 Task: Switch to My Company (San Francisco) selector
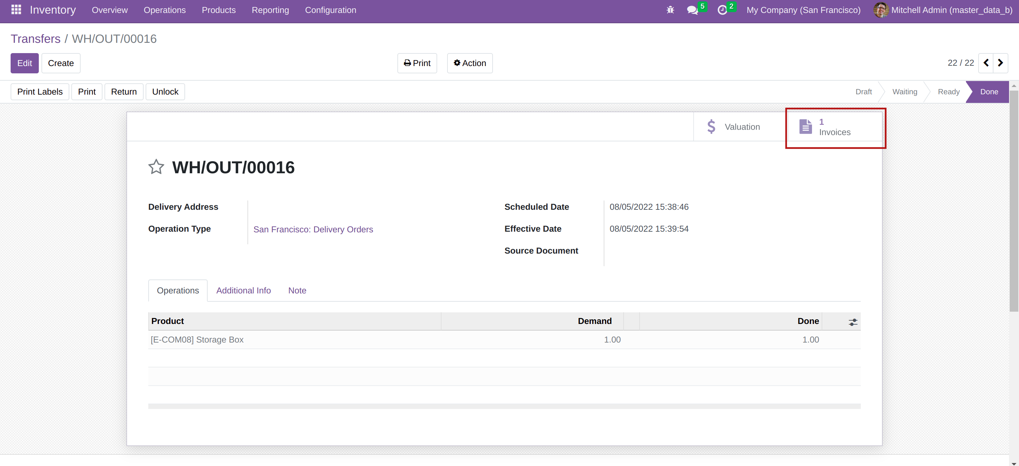click(x=803, y=10)
